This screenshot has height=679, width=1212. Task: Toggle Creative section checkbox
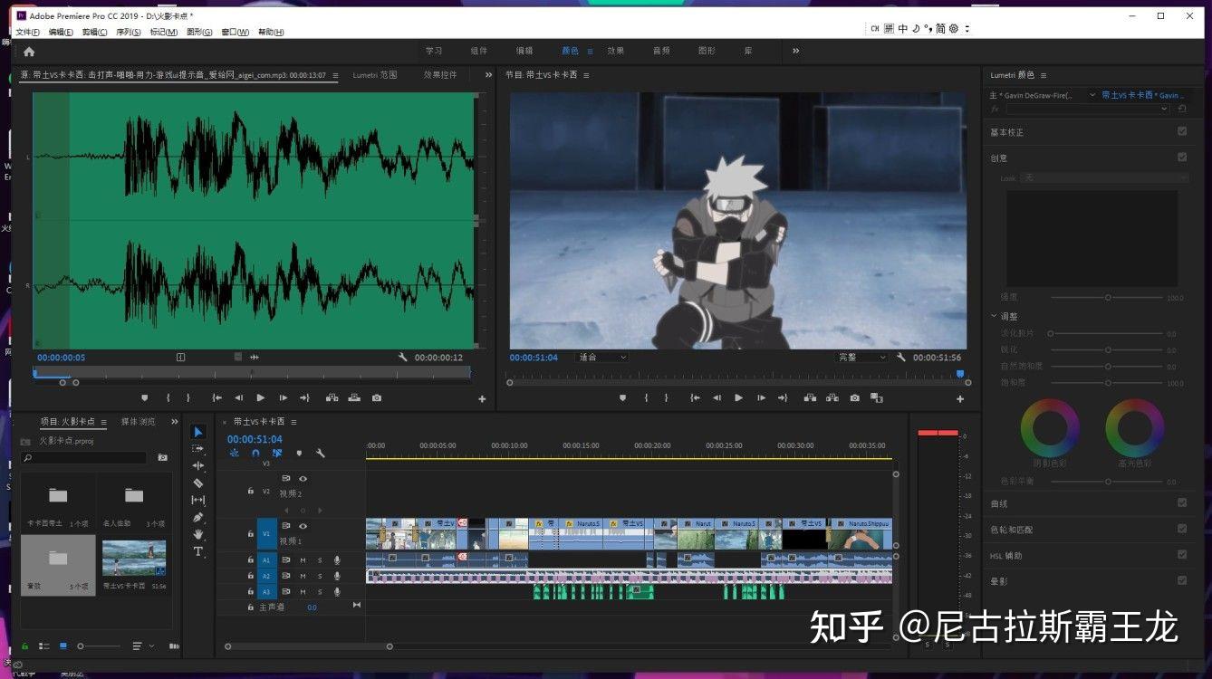pos(1182,158)
